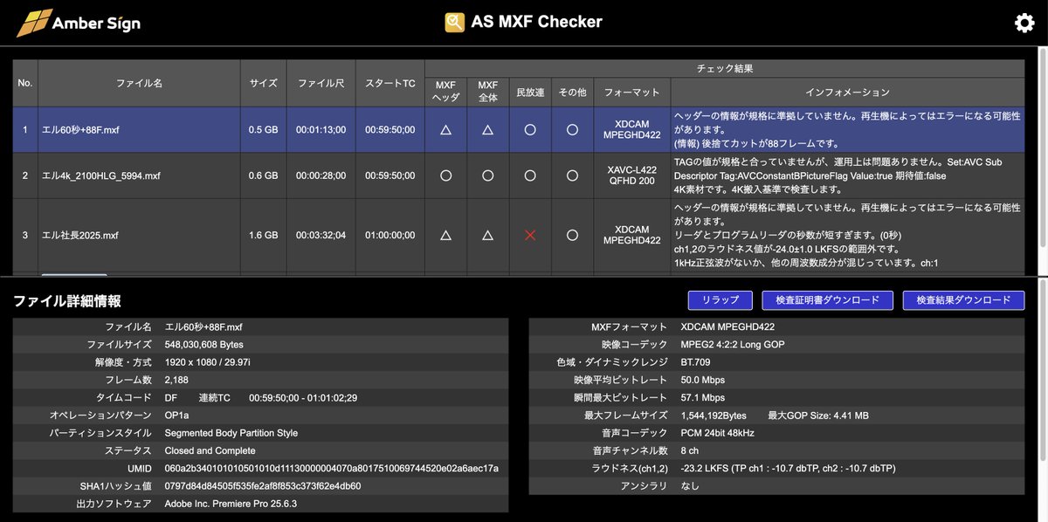
Task: Download the 検査証明書 via its button
Action: pos(826,300)
